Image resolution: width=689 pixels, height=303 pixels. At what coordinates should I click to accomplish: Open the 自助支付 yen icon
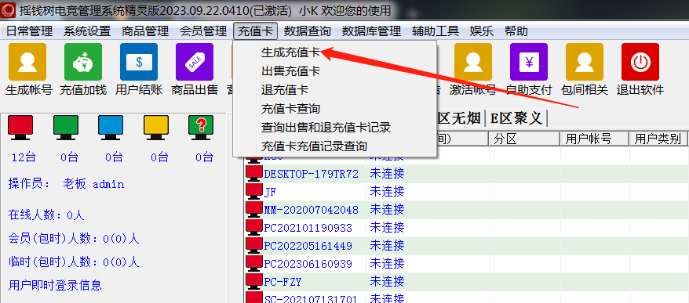coord(529,62)
